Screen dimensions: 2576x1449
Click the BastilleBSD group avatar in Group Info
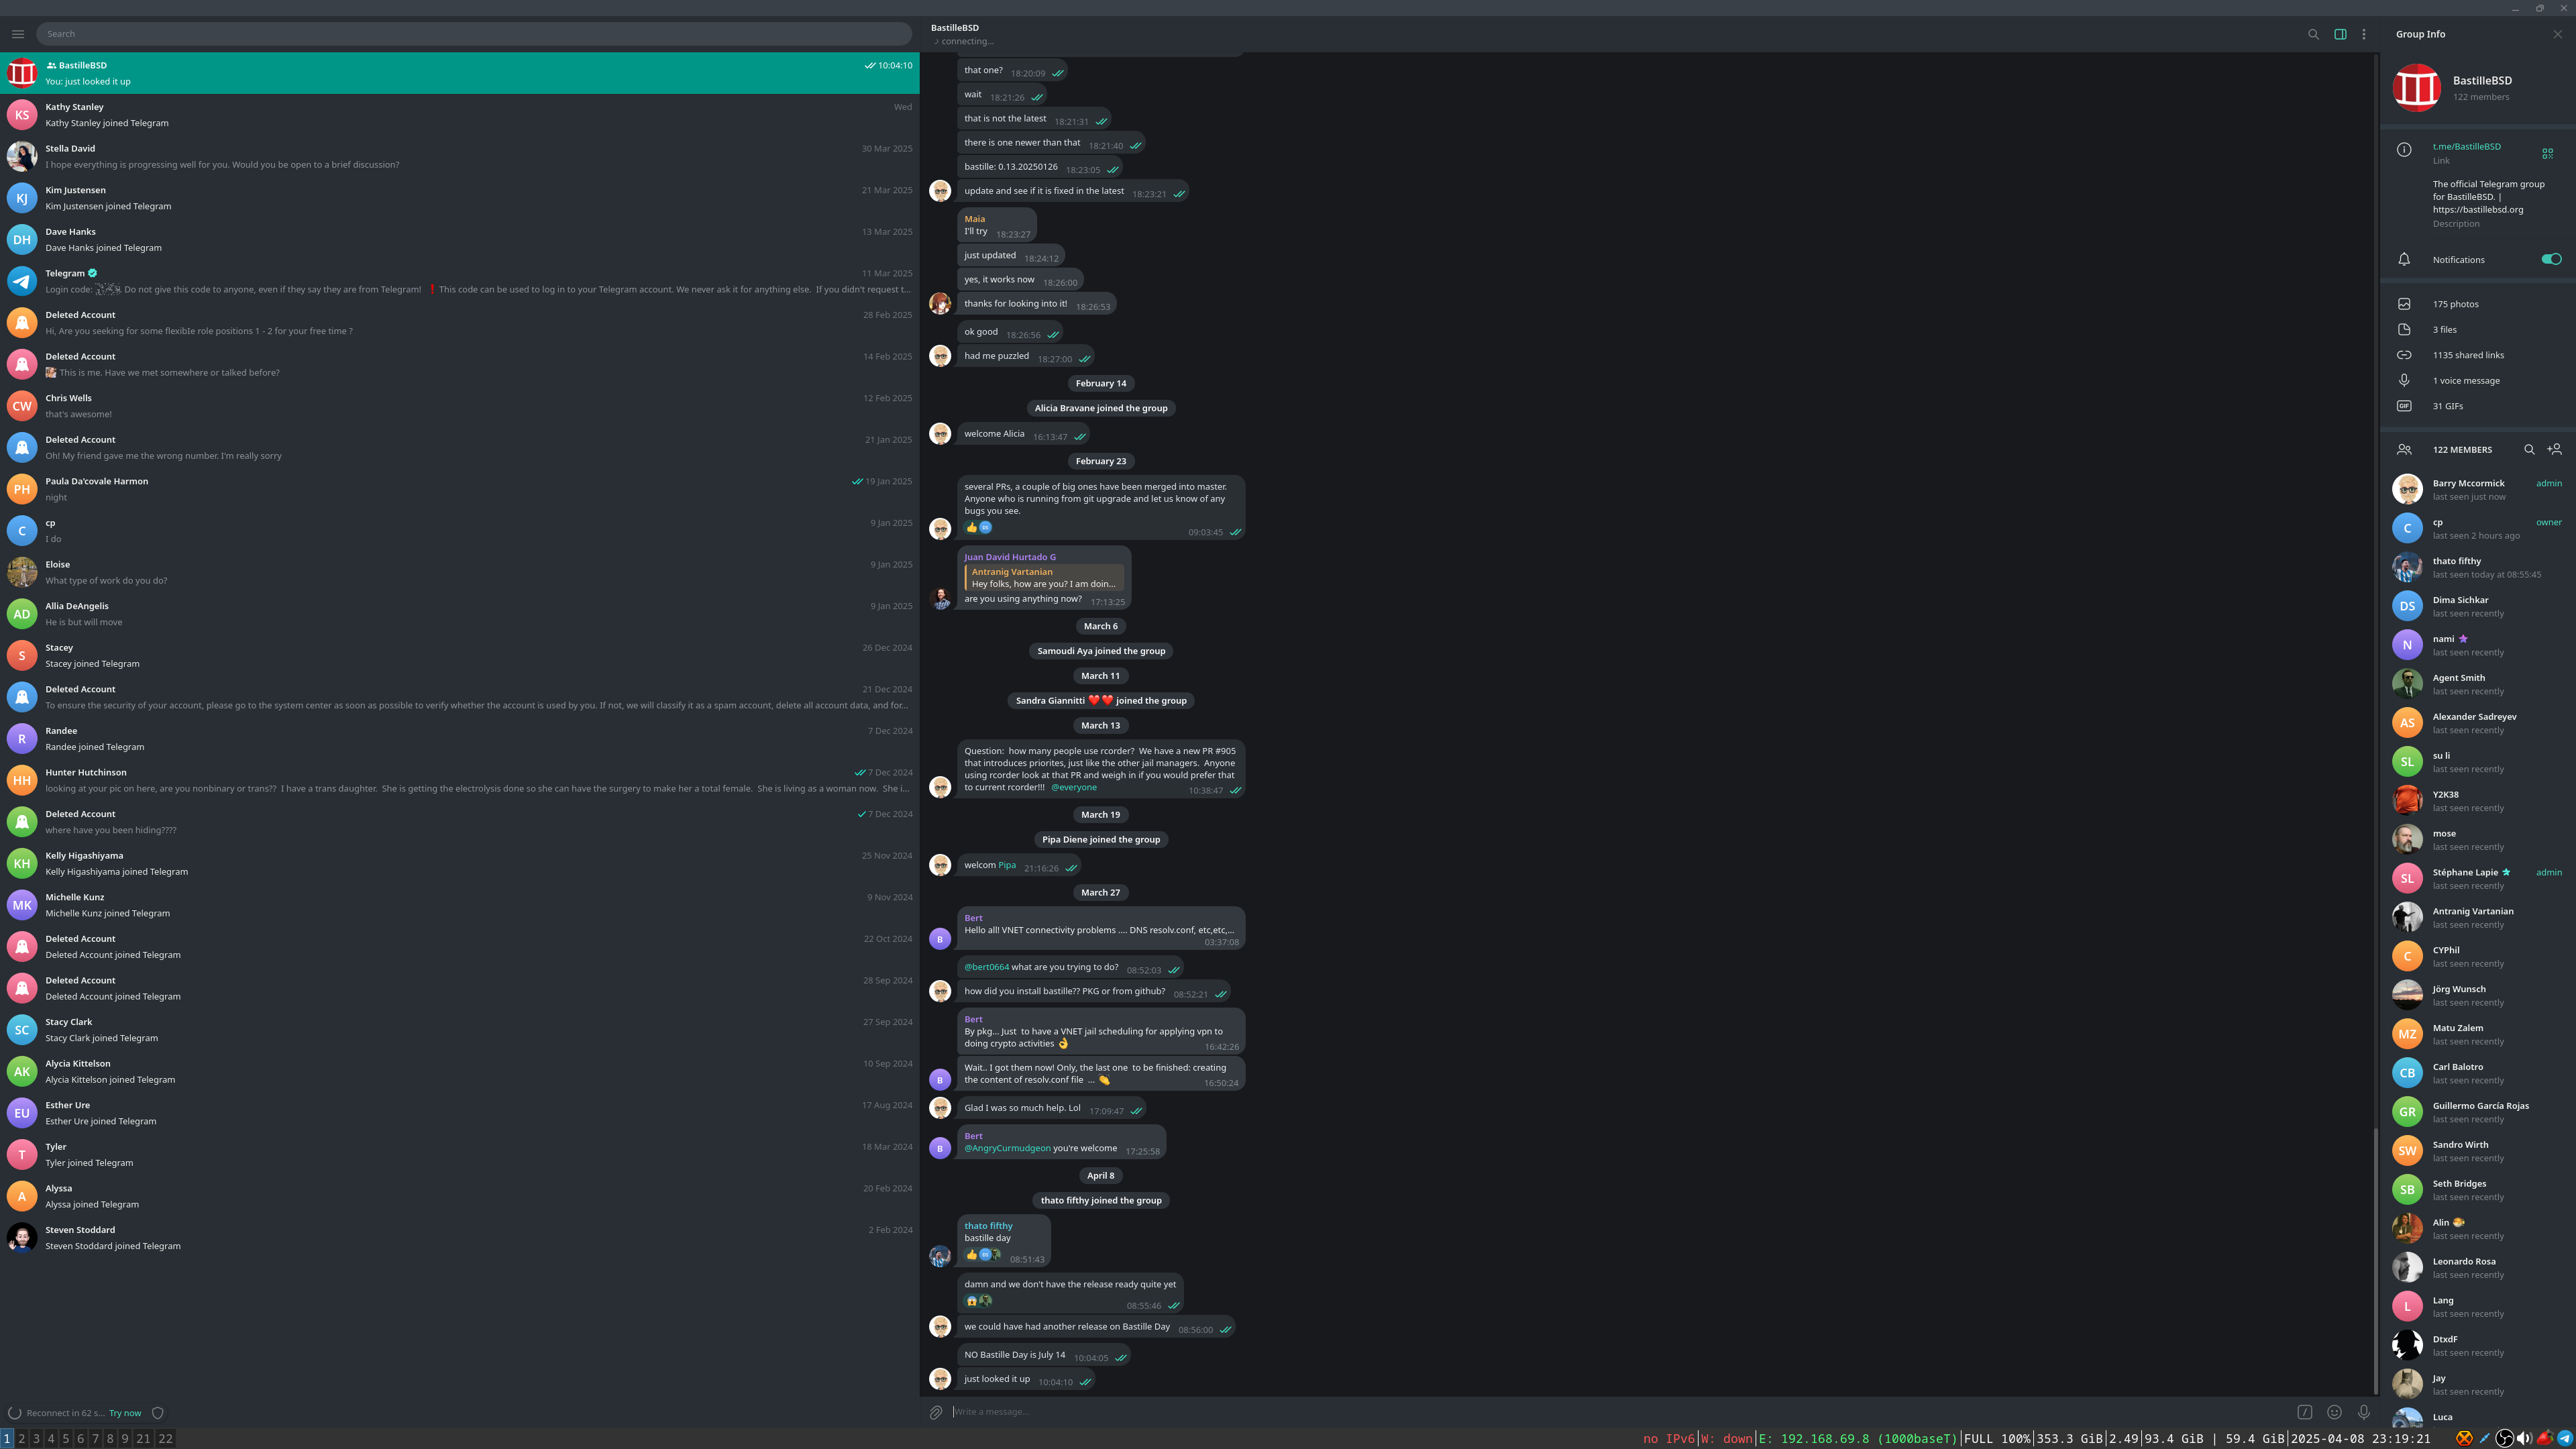click(2416, 88)
